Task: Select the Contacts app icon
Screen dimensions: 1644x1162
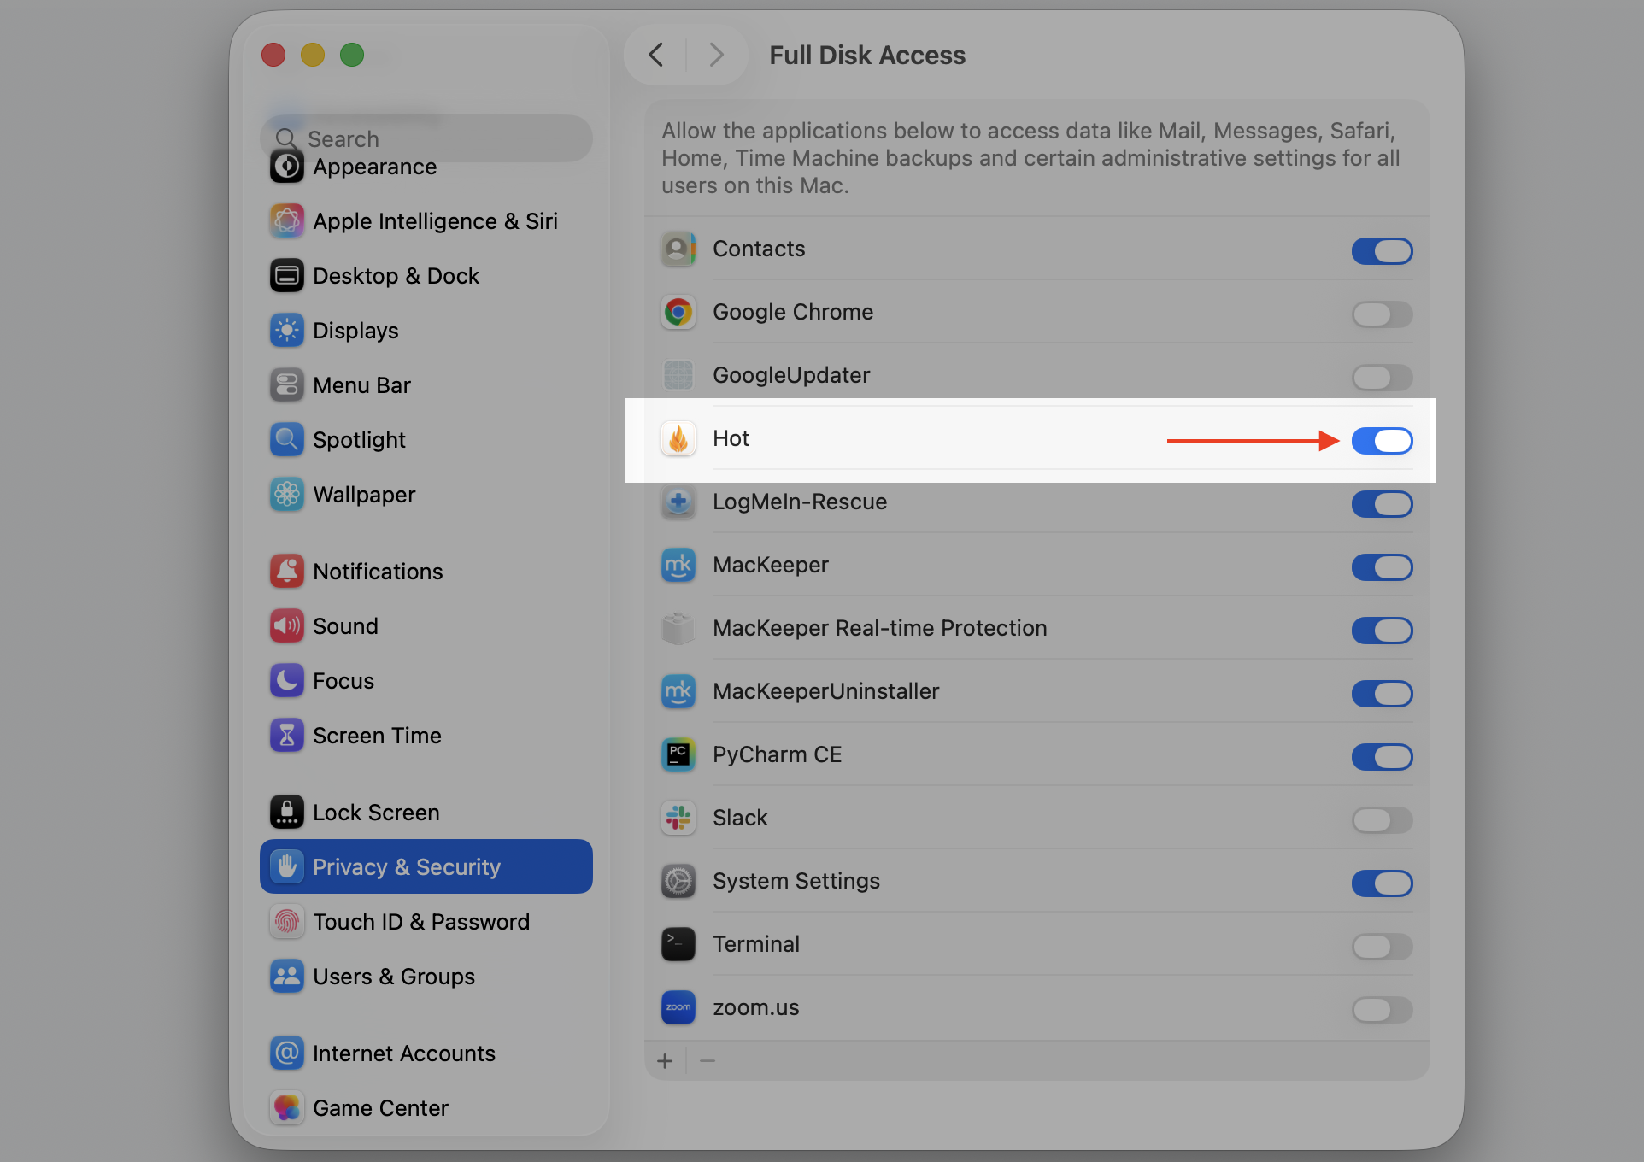Action: click(x=678, y=249)
